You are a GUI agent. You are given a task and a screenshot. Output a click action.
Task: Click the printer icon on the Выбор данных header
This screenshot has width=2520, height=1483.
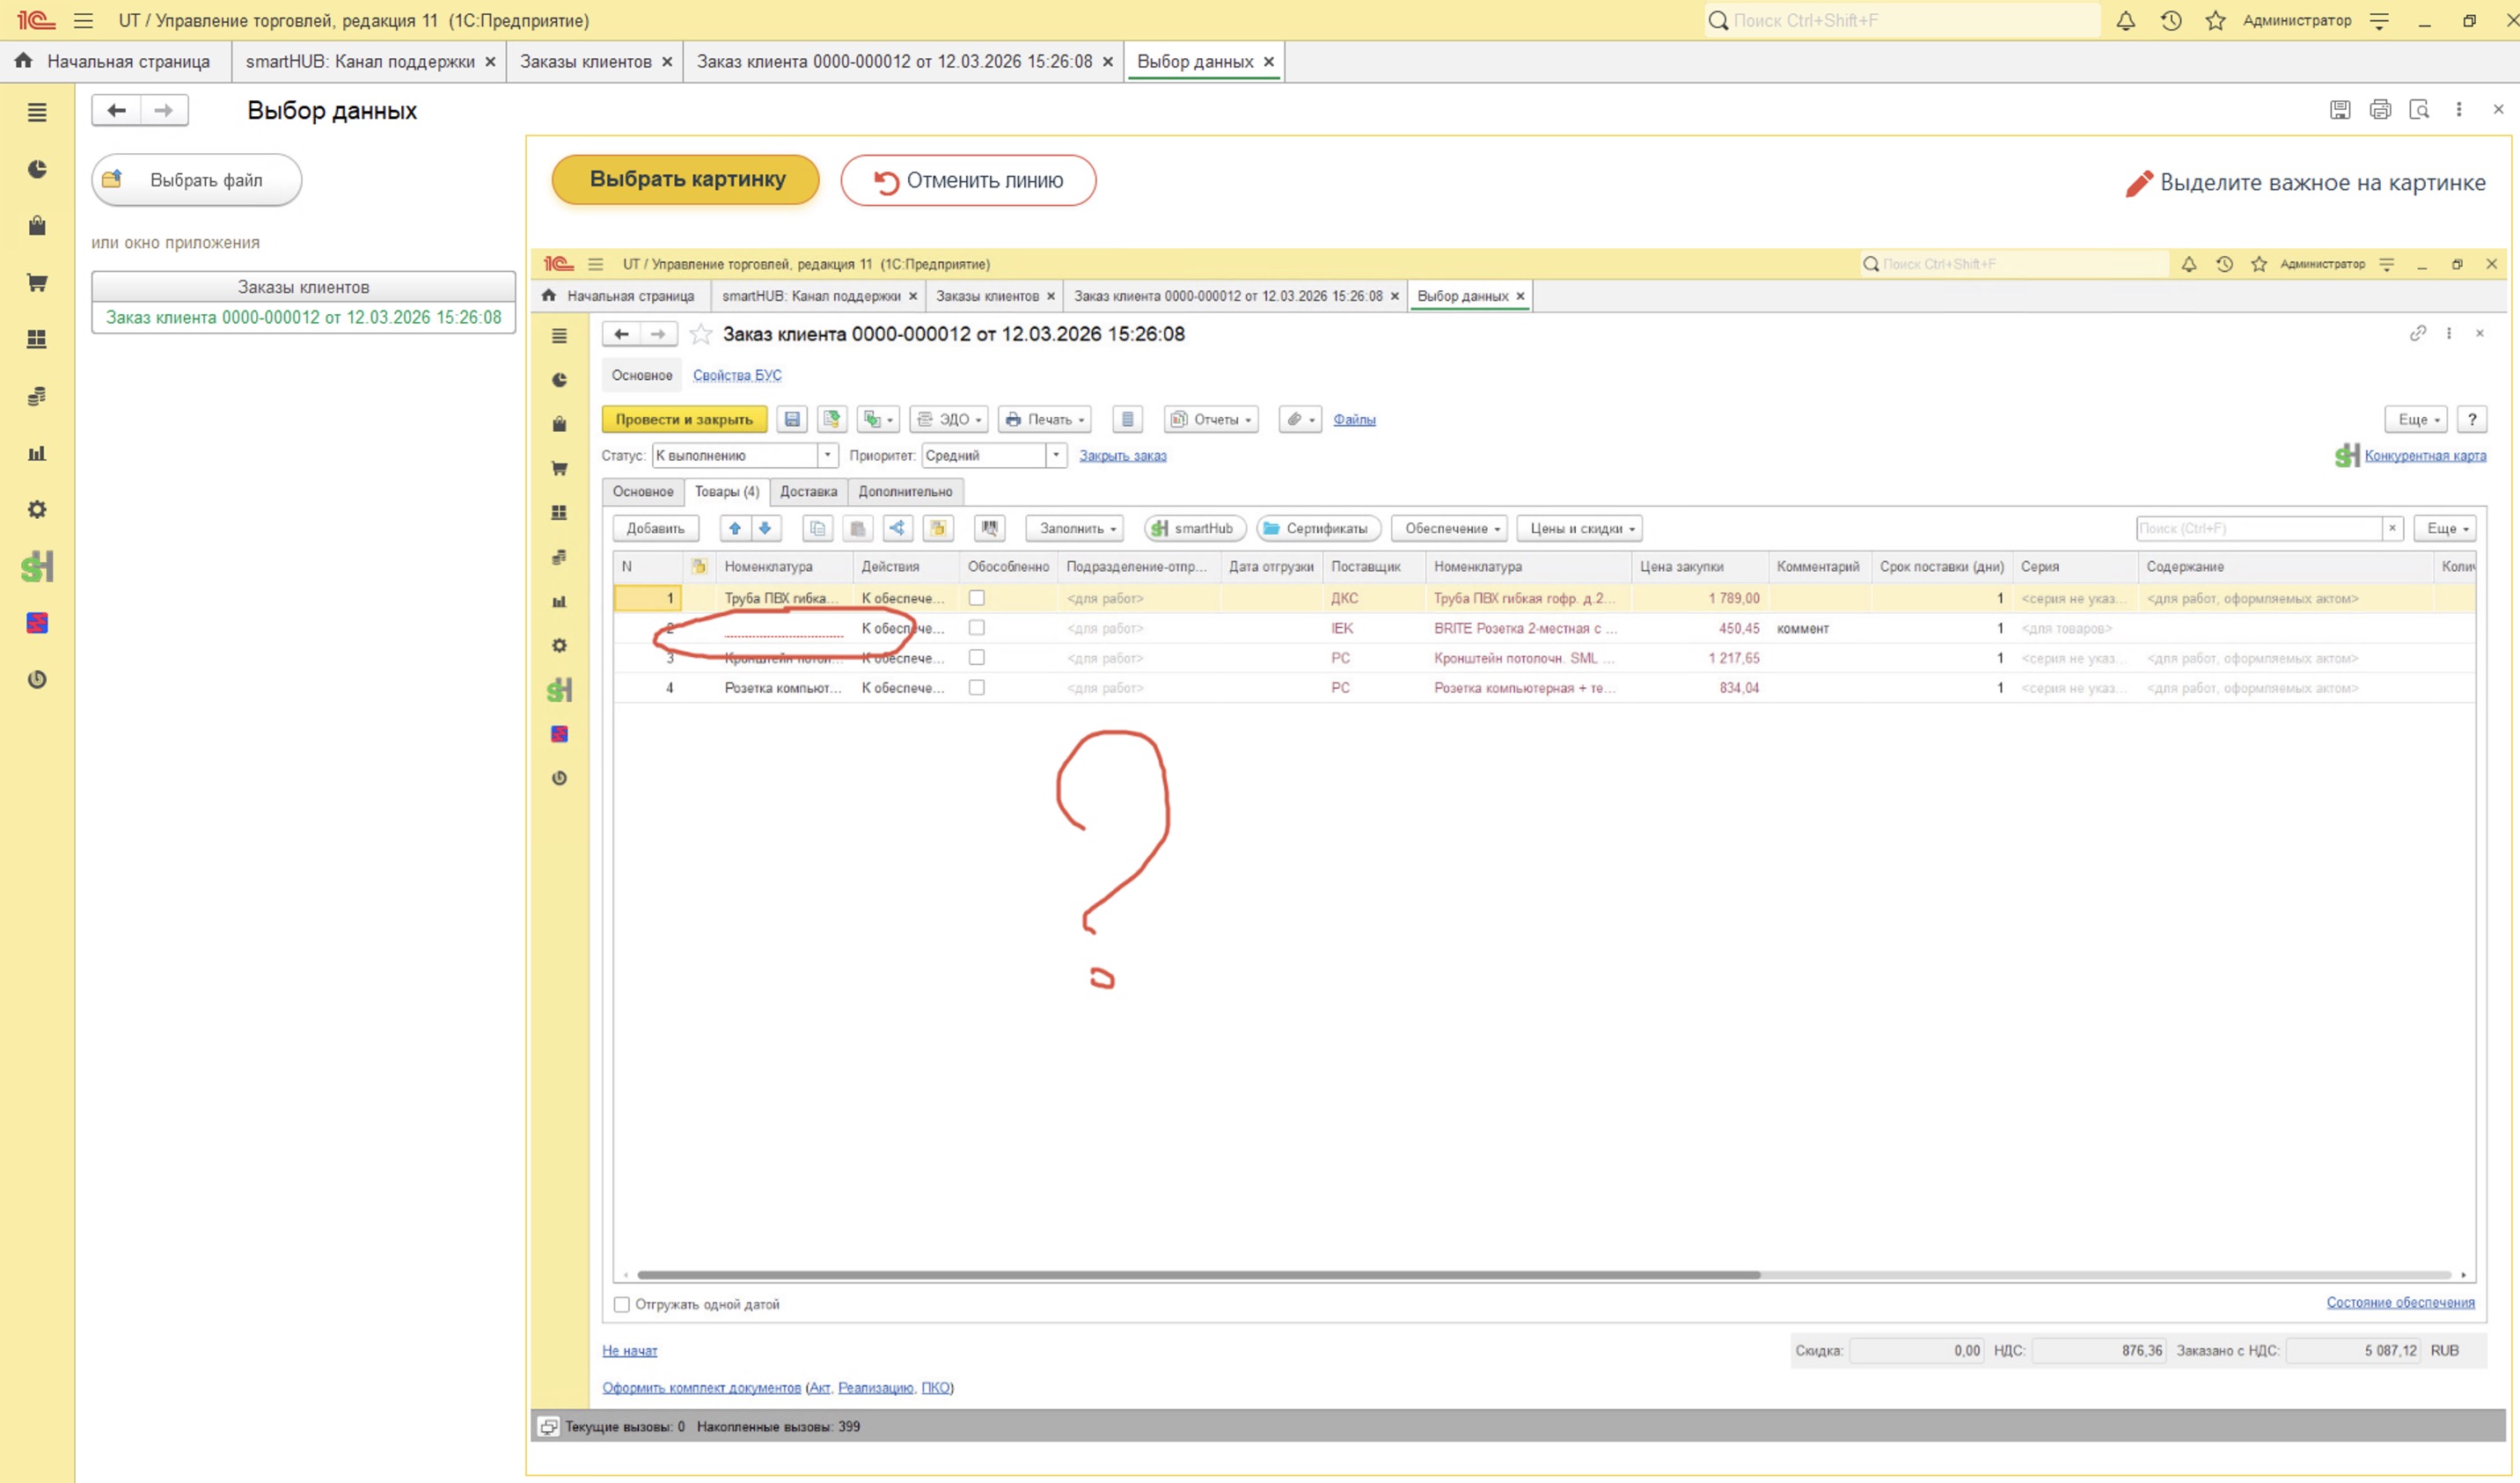coord(2380,110)
